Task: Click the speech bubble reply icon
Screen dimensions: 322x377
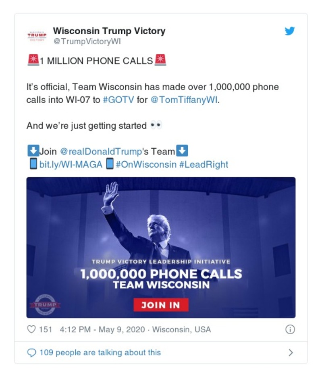Action: pos(31,353)
